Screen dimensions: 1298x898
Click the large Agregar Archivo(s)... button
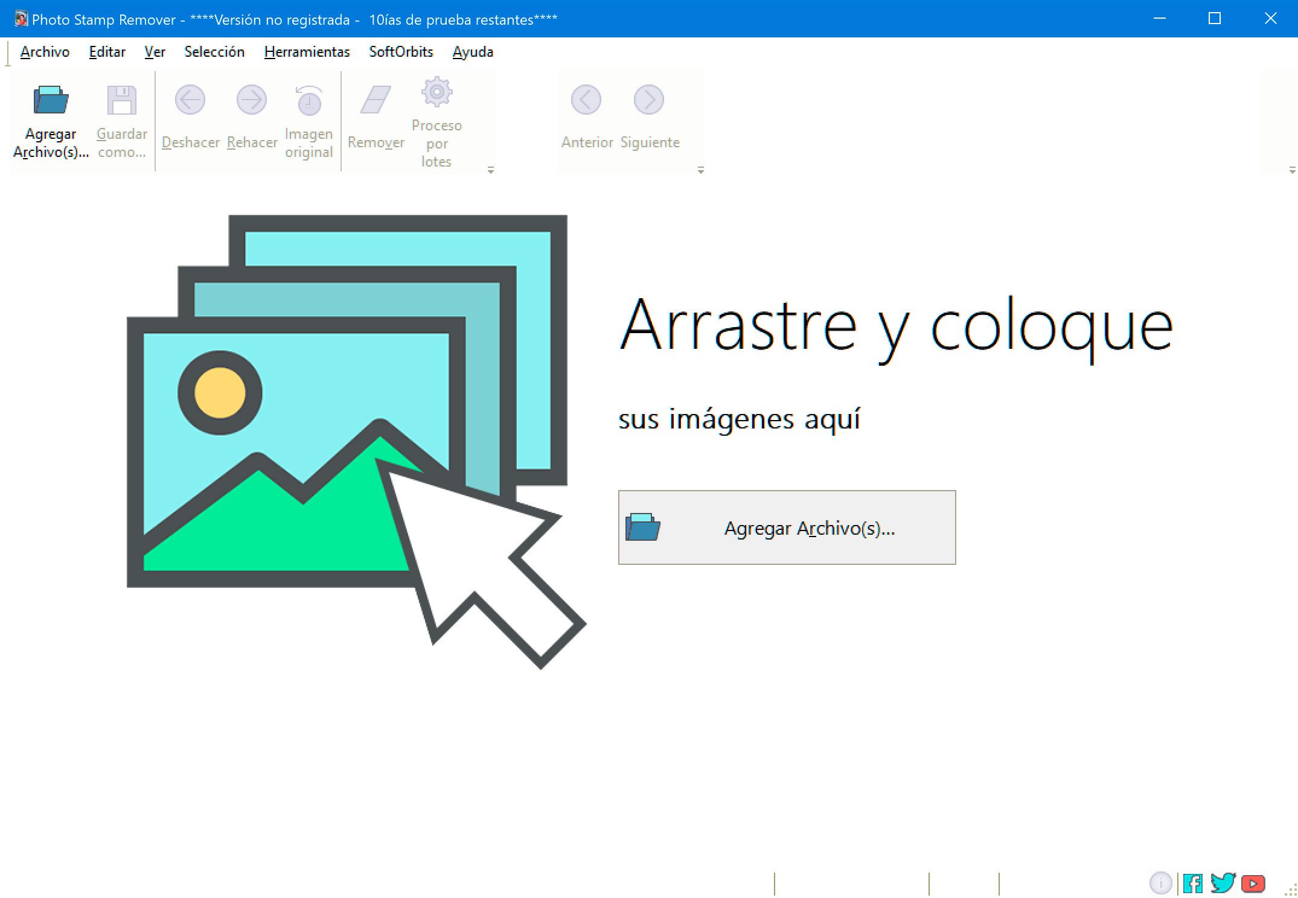click(787, 527)
